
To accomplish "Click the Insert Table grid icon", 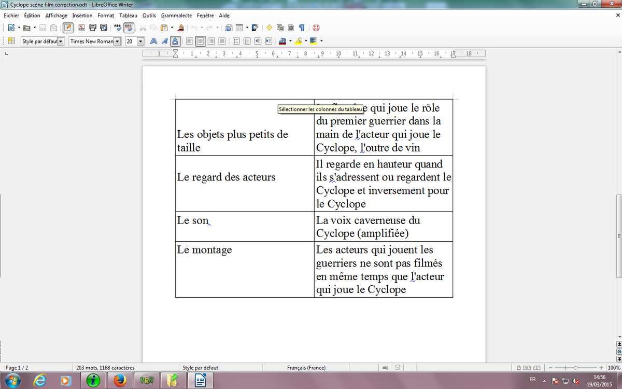I will (239, 27).
